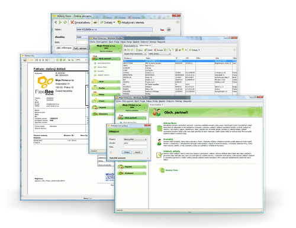Click the Czech flag icon beside name
The height and width of the screenshot is (228, 296).
(x=162, y=30)
